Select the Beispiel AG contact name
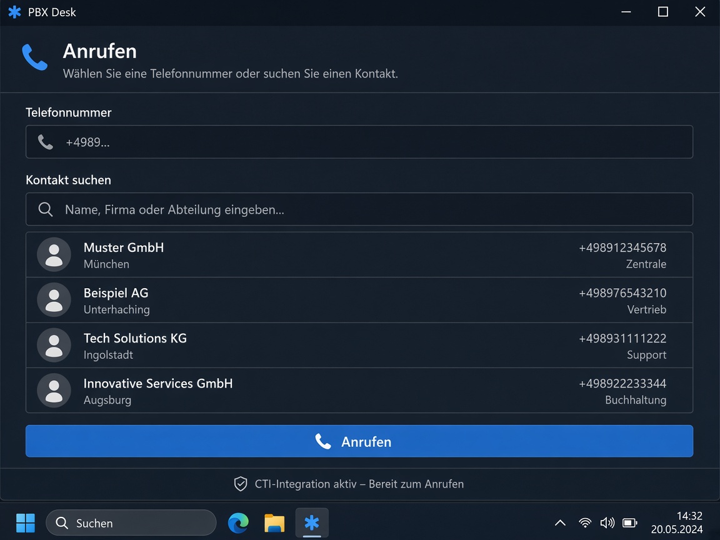 point(116,293)
